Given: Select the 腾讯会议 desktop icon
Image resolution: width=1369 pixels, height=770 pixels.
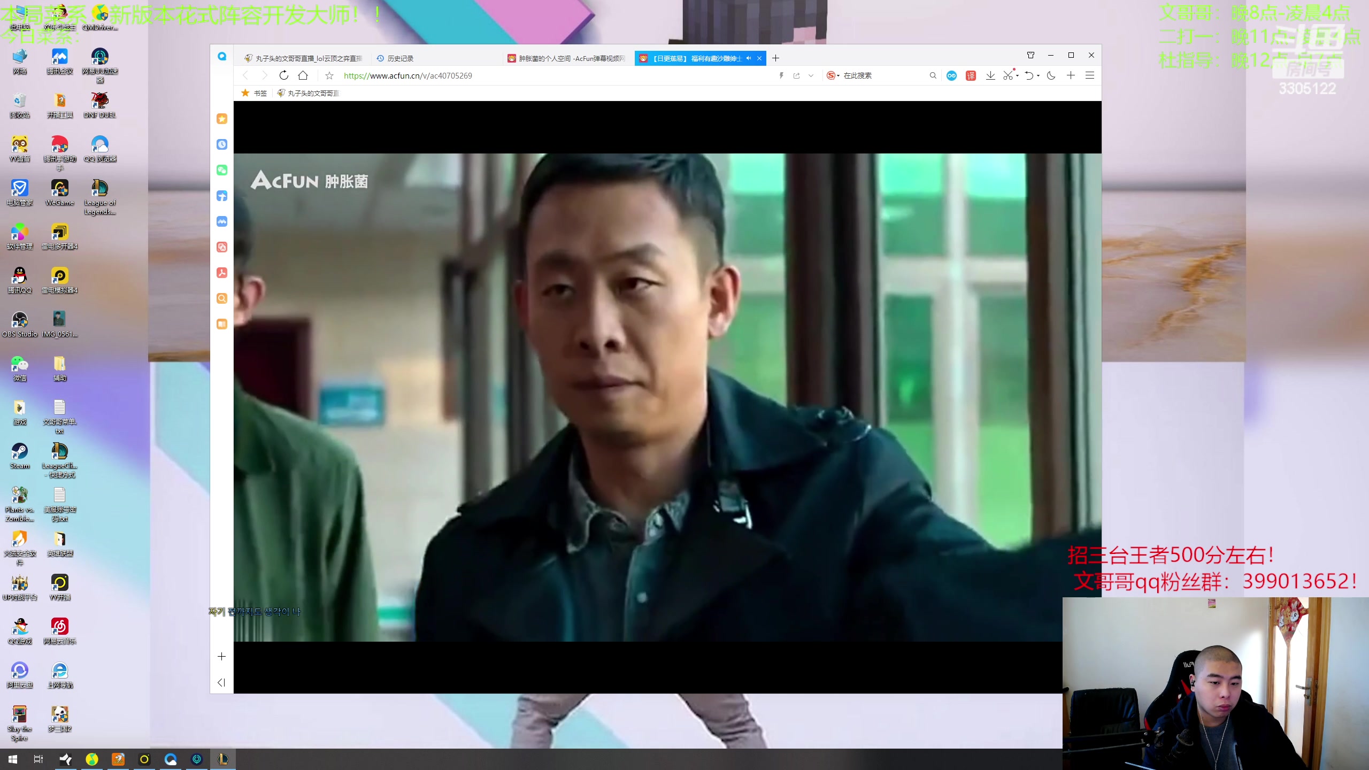Looking at the screenshot, I should 60,61.
